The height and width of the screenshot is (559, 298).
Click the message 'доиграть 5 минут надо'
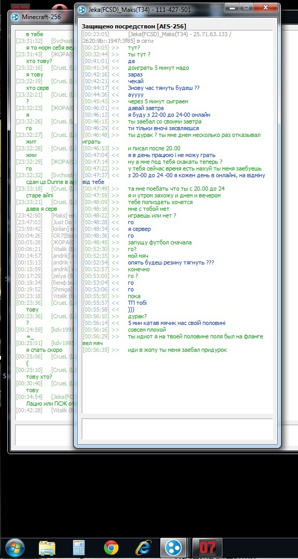(x=158, y=68)
